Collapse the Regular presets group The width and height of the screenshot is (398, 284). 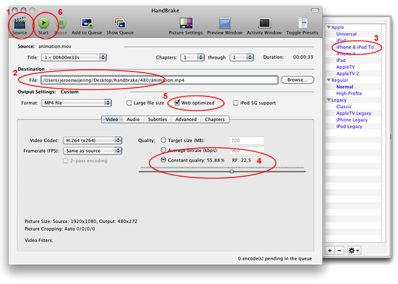coord(329,80)
